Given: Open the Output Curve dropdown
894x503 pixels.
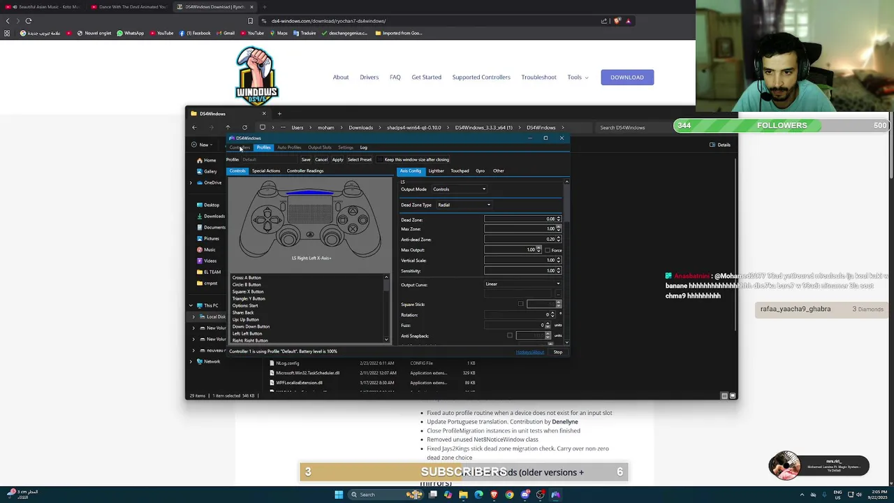Looking at the screenshot, I should (522, 284).
